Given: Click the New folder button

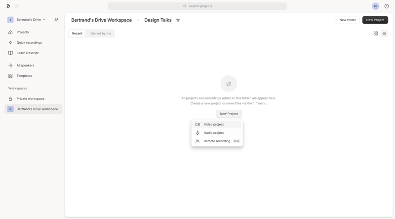Looking at the screenshot, I should (x=348, y=20).
